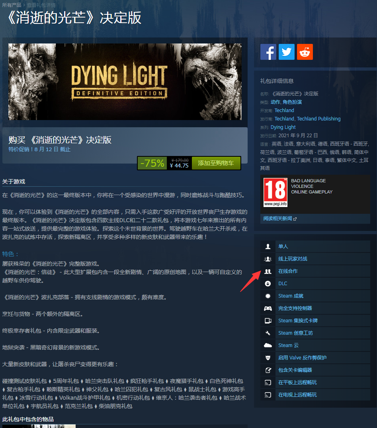Click the single-player person icon
377x428 pixels.
(x=268, y=247)
